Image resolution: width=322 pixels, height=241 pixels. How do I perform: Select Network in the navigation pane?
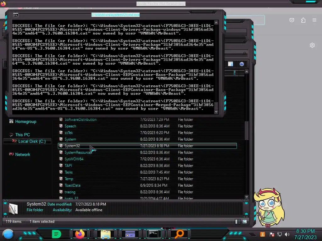pyautogui.click(x=23, y=154)
